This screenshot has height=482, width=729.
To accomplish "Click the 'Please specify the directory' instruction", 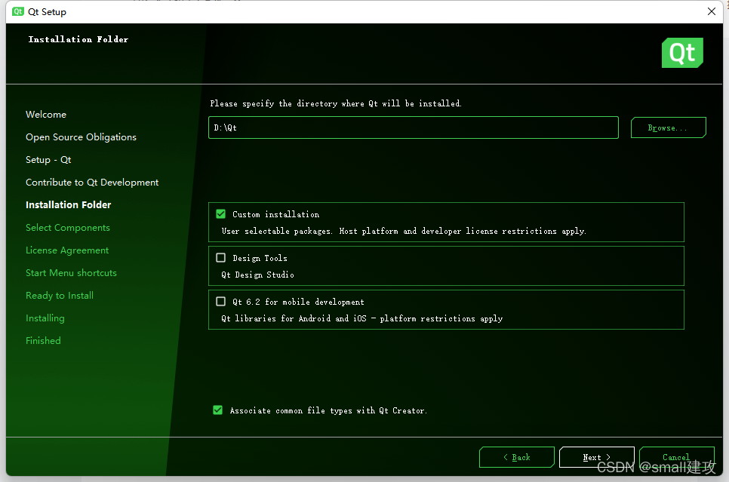I will 336,103.
